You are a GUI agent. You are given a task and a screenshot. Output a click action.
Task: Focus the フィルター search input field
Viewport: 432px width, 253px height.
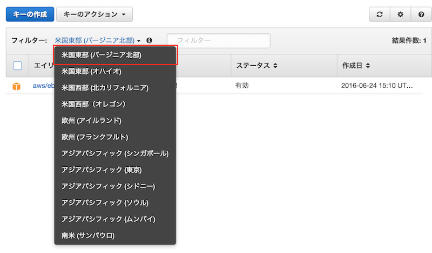click(x=219, y=41)
